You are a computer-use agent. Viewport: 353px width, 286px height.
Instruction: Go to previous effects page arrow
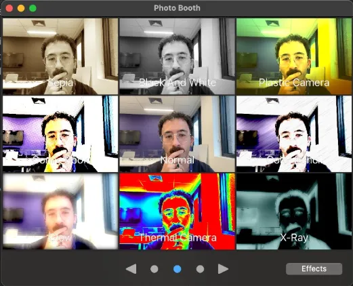[x=131, y=269]
